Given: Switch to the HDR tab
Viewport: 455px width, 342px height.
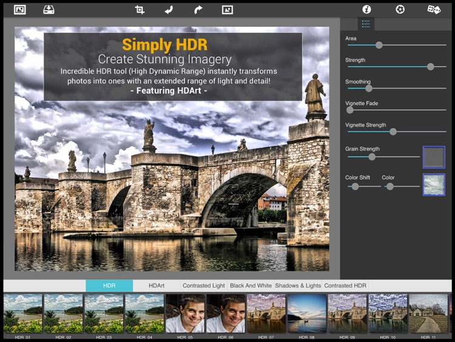Looking at the screenshot, I should 109,286.
